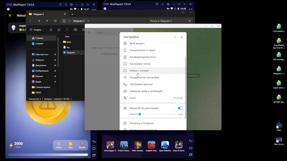Open the create new dropdown in File Explorer
287x161 pixels.
point(37,30)
